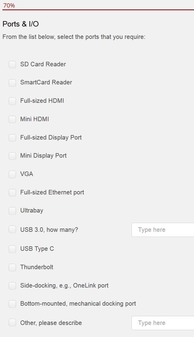
Task: Select the VGA checkbox
Action: coord(12,174)
